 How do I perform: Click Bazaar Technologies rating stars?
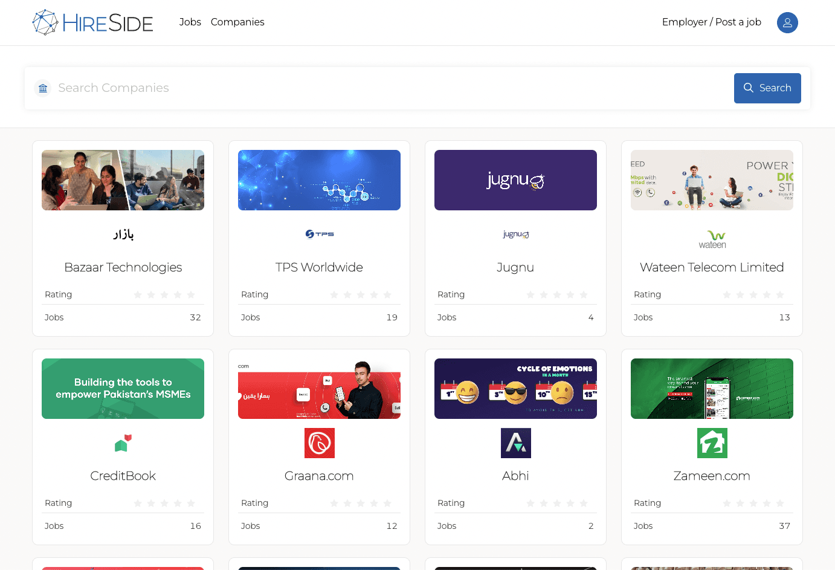pyautogui.click(x=164, y=294)
